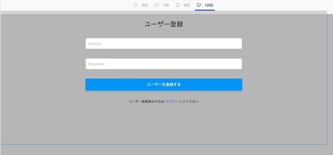
Task: Select the 992 breakpoint tab
Action: tap(183, 5)
